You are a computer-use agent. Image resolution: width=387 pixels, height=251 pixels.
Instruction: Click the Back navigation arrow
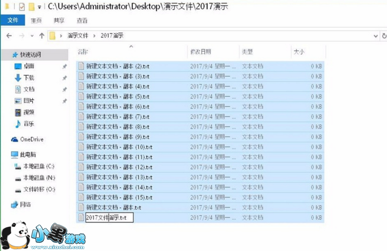9,36
